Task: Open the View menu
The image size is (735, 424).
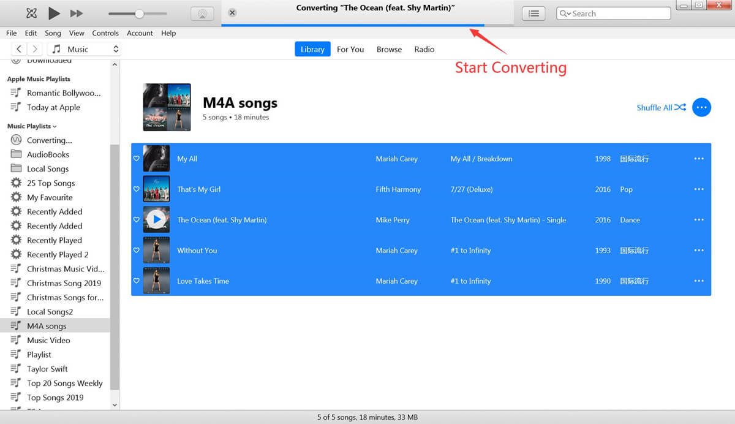Action: tap(77, 33)
